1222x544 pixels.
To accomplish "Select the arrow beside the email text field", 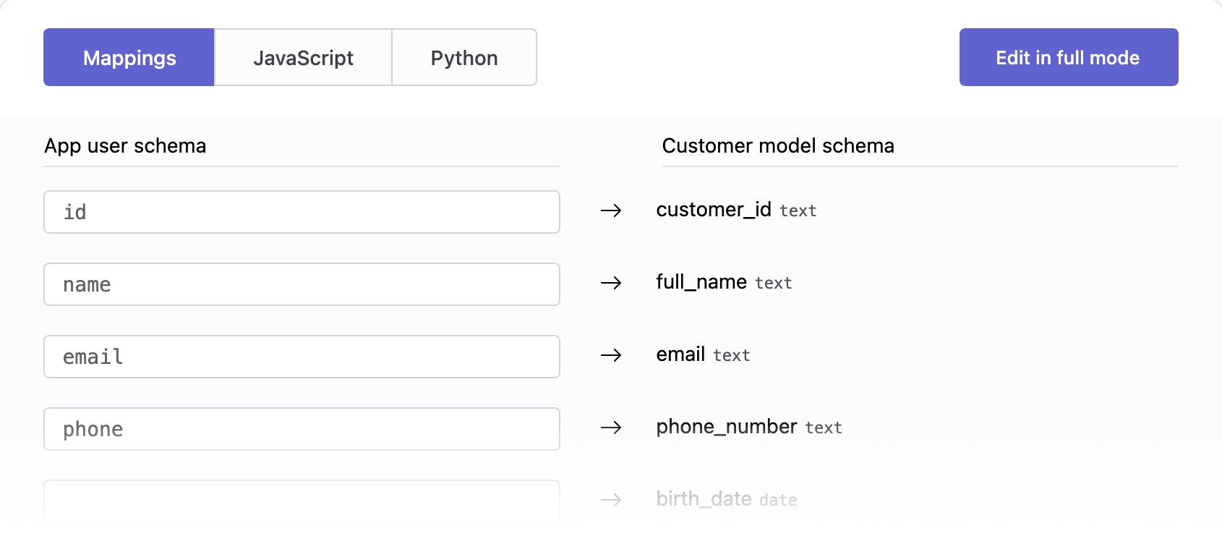I will click(x=611, y=355).
